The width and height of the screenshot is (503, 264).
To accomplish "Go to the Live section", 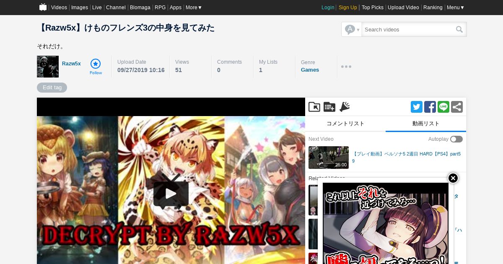I will click(97, 8).
